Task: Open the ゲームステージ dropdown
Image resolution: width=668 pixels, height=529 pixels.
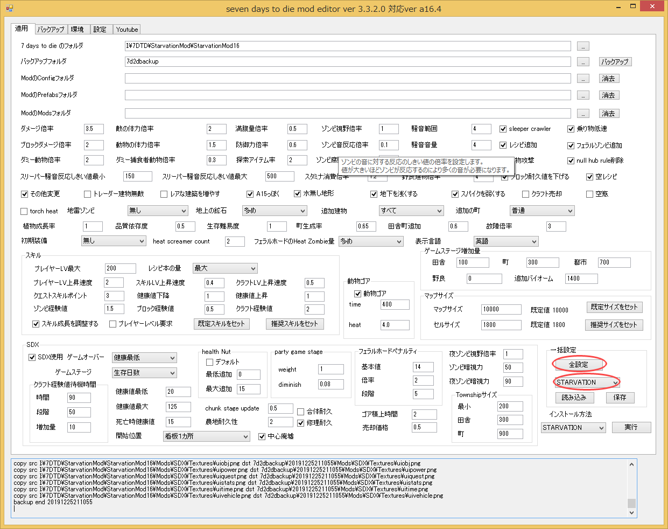Action: [145, 373]
